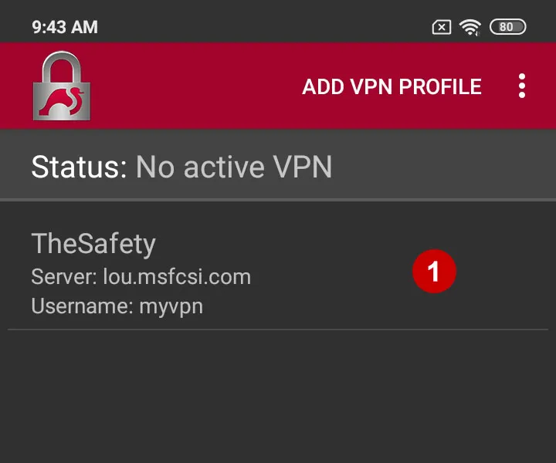Tap the 9:43 AM clock
This screenshot has height=463, width=556.
coord(65,27)
